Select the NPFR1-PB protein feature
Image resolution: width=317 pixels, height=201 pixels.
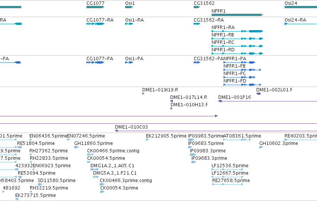(x=242, y=70)
